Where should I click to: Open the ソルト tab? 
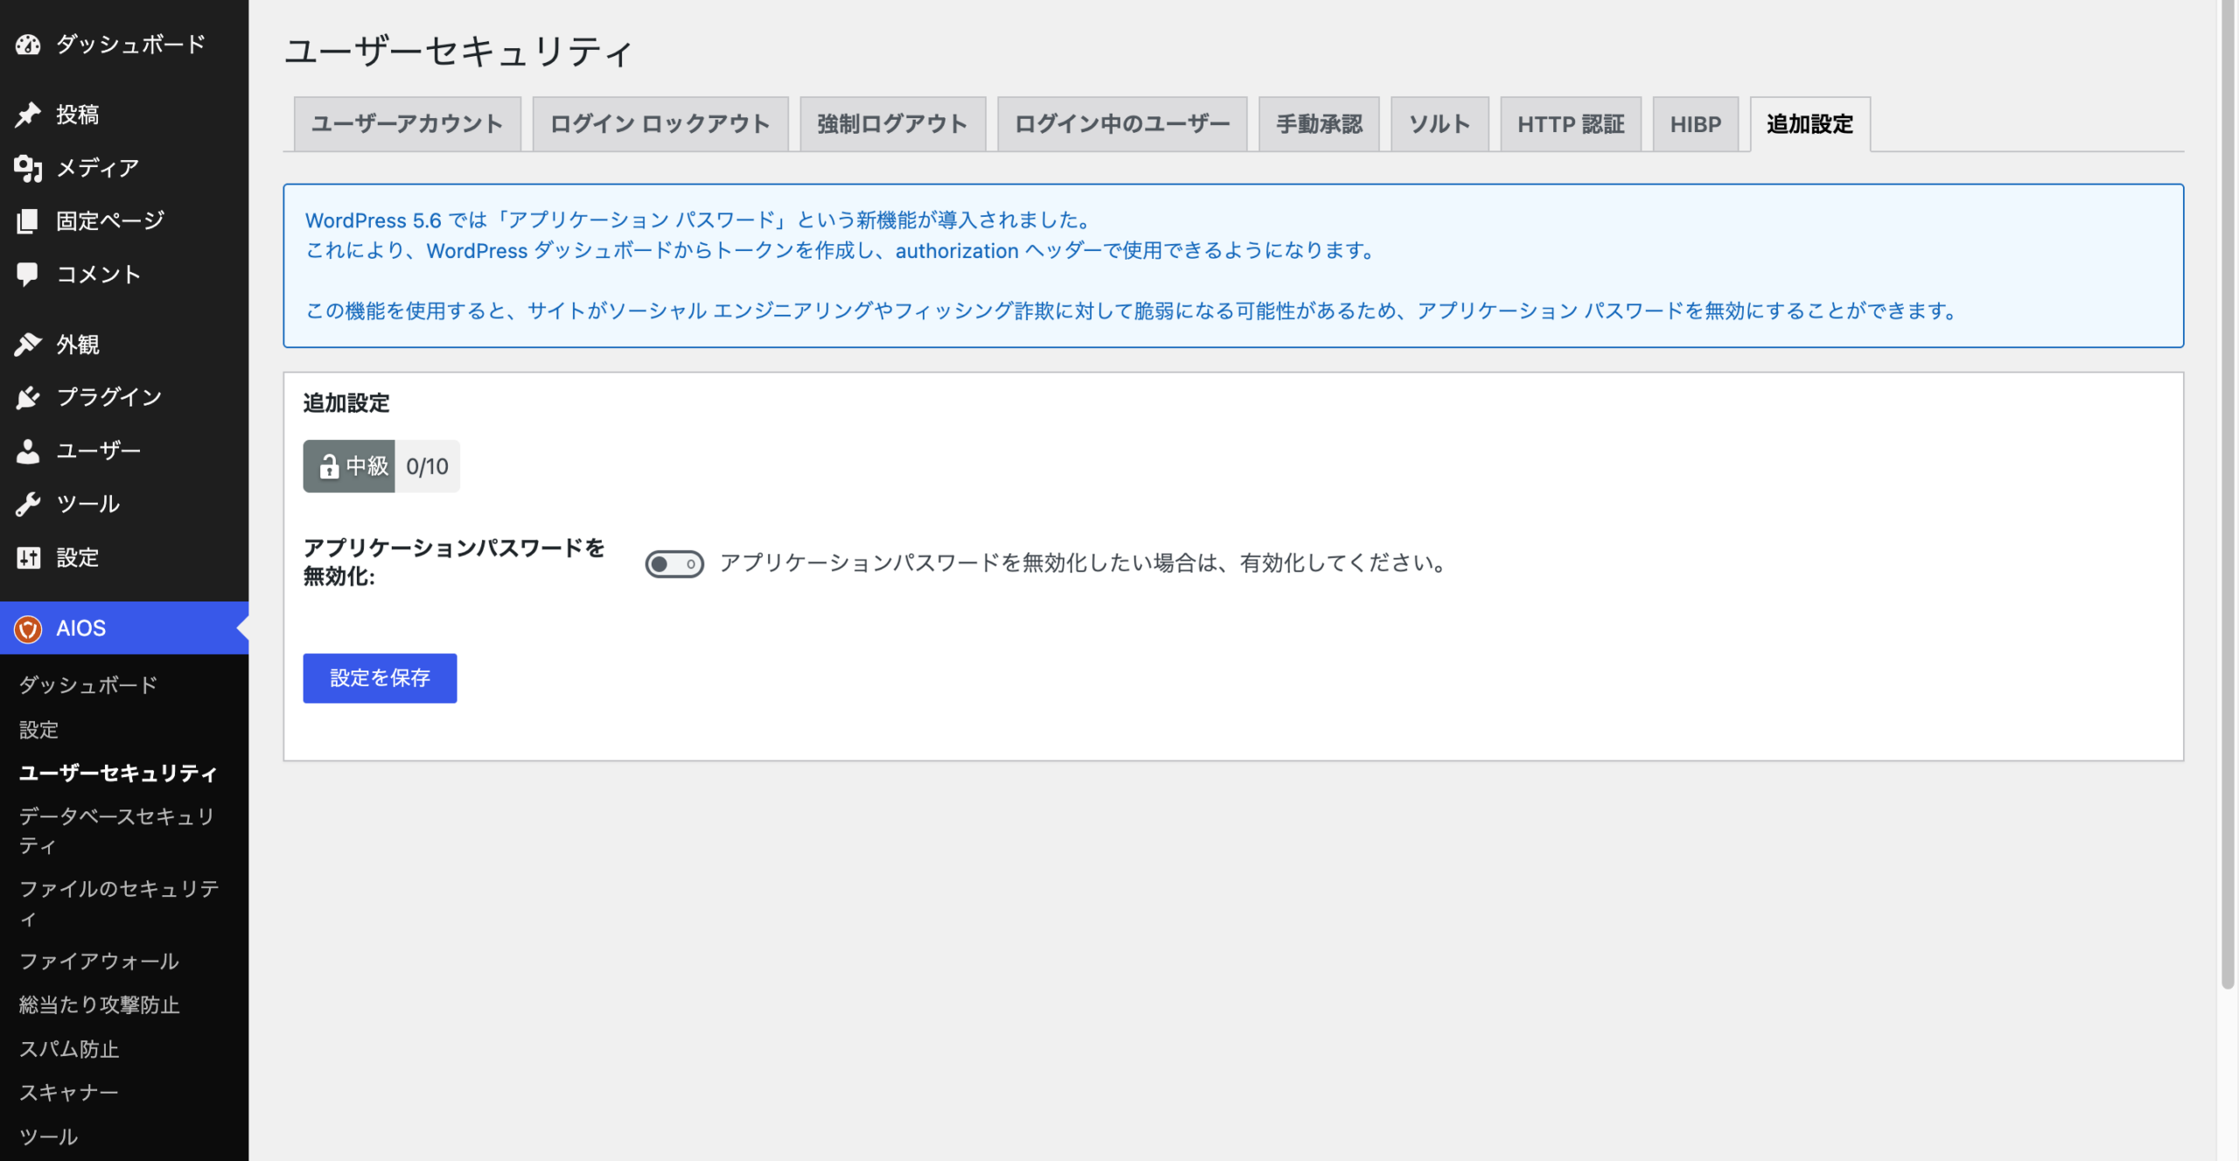tap(1440, 124)
